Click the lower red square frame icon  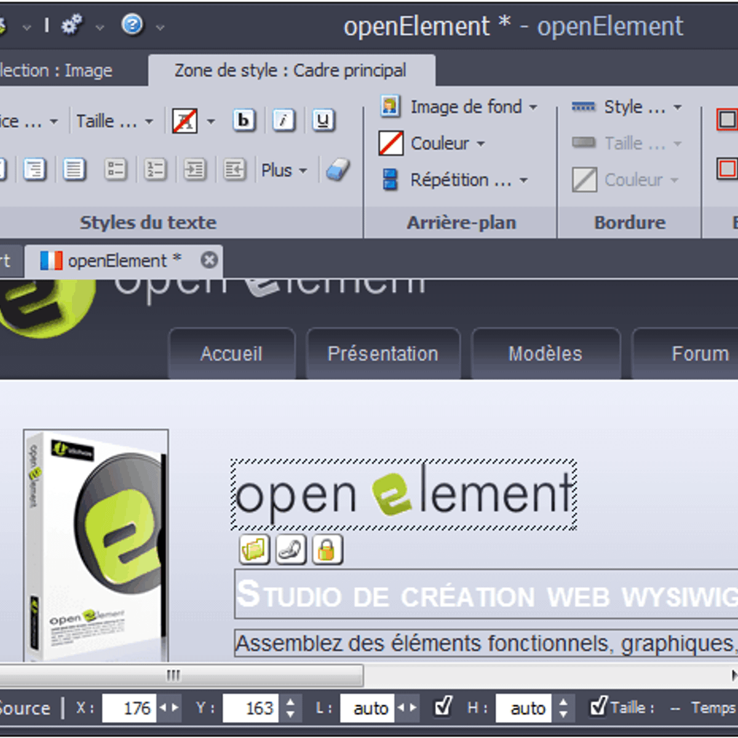tap(726, 168)
